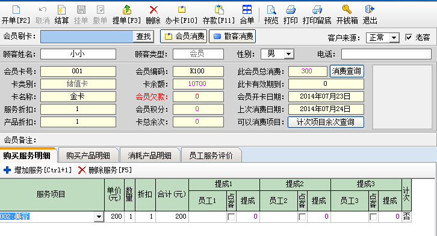Click the 单价 cell showing 200
437x236 pixels.
(x=114, y=217)
